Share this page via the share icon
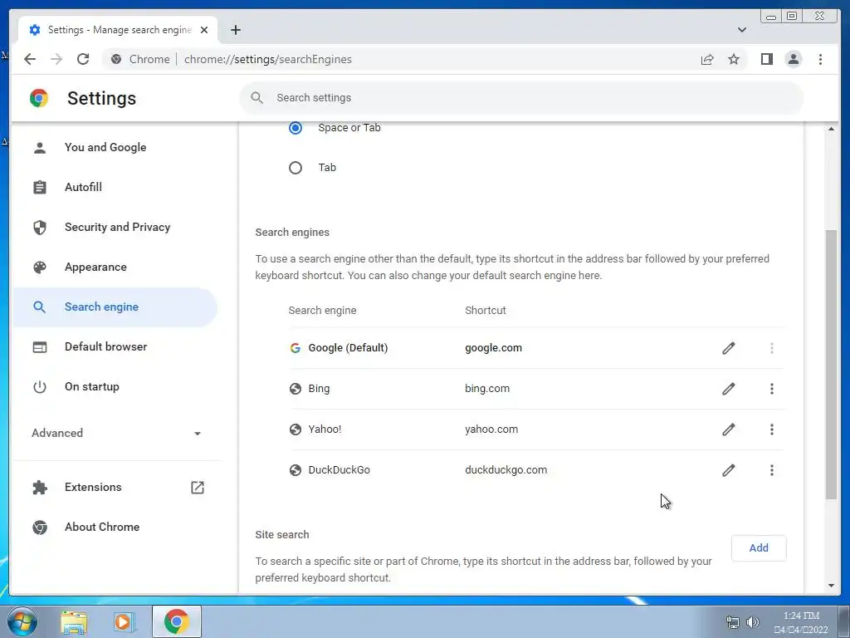The width and height of the screenshot is (850, 638). pyautogui.click(x=707, y=59)
